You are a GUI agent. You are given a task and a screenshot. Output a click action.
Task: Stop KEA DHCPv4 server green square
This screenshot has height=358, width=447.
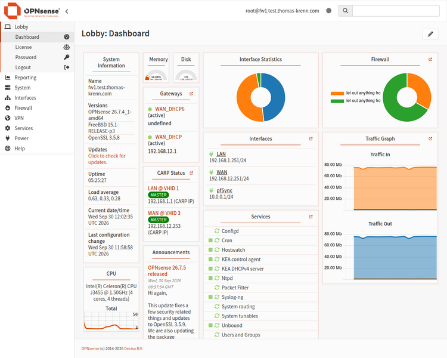click(210, 268)
